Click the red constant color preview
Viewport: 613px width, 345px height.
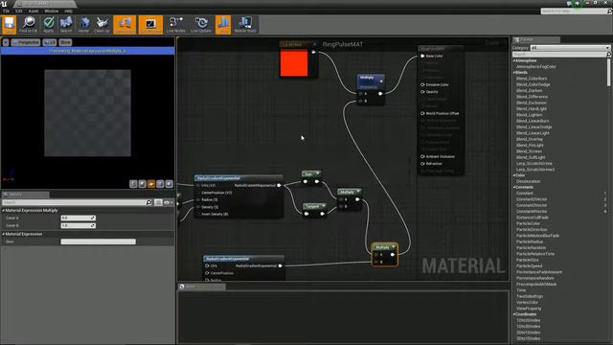pos(294,63)
